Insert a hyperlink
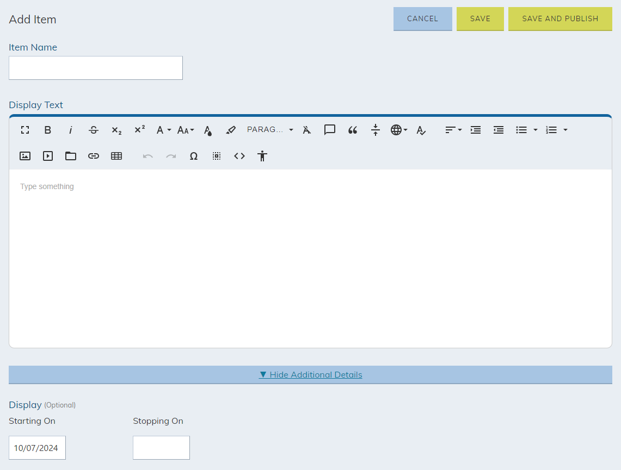The width and height of the screenshot is (621, 470). (x=94, y=156)
